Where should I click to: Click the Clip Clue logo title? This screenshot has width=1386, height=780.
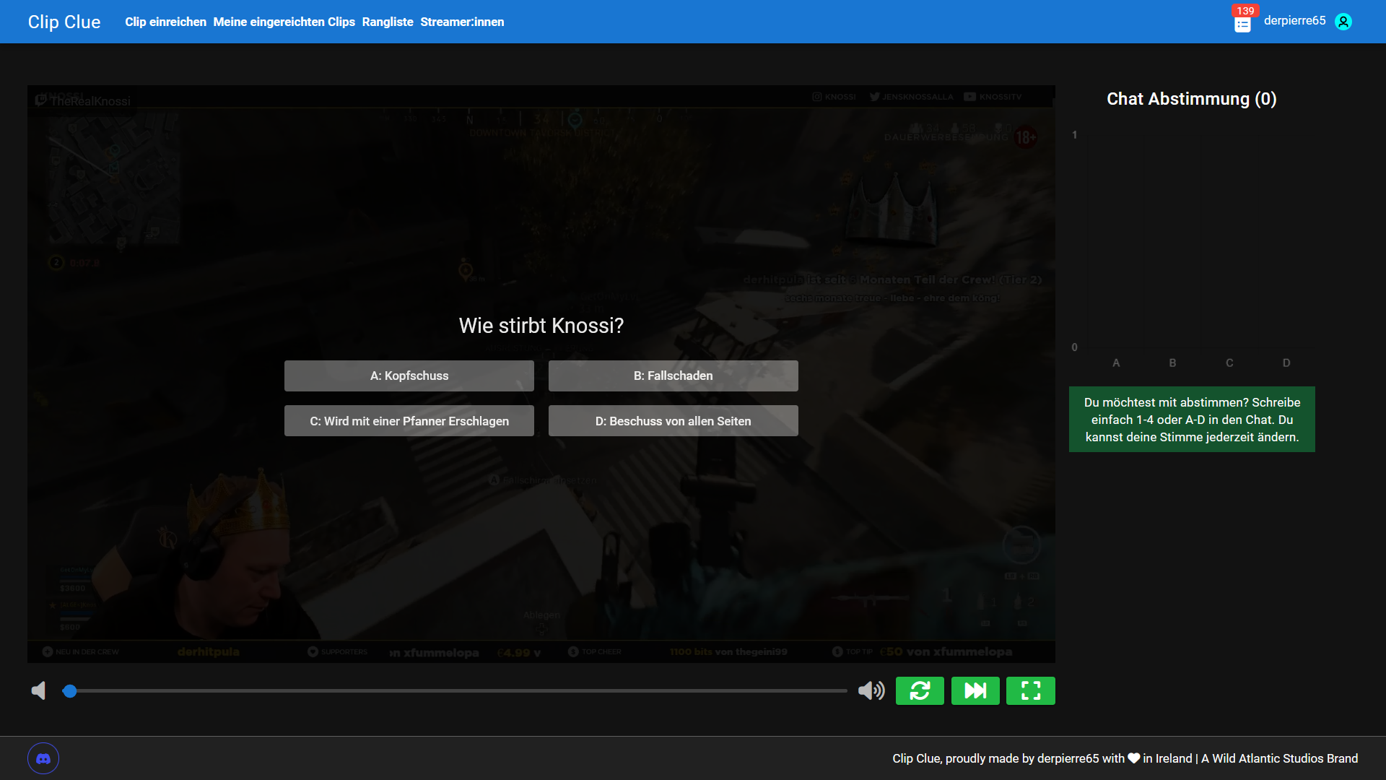tap(64, 22)
